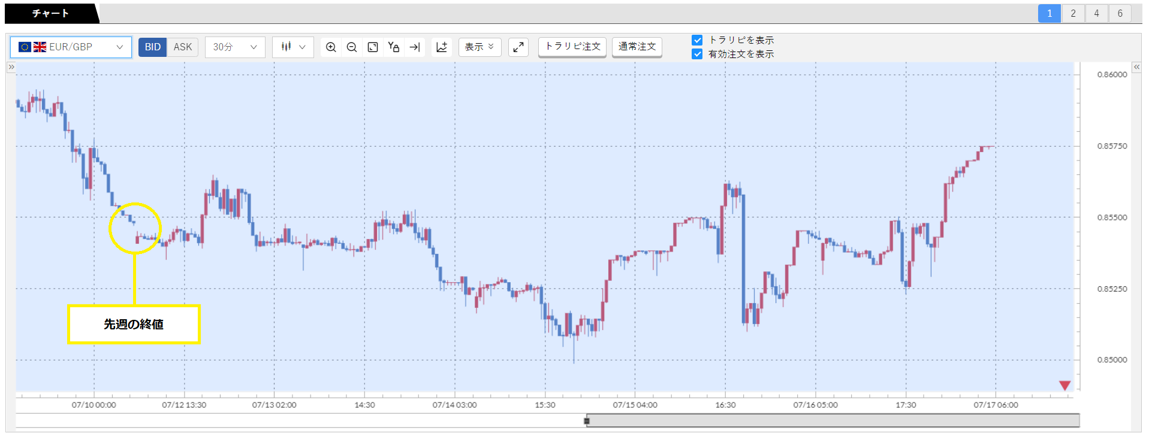Image resolution: width=1149 pixels, height=439 pixels.
Task: Select chart layout 1 tab
Action: [1050, 13]
